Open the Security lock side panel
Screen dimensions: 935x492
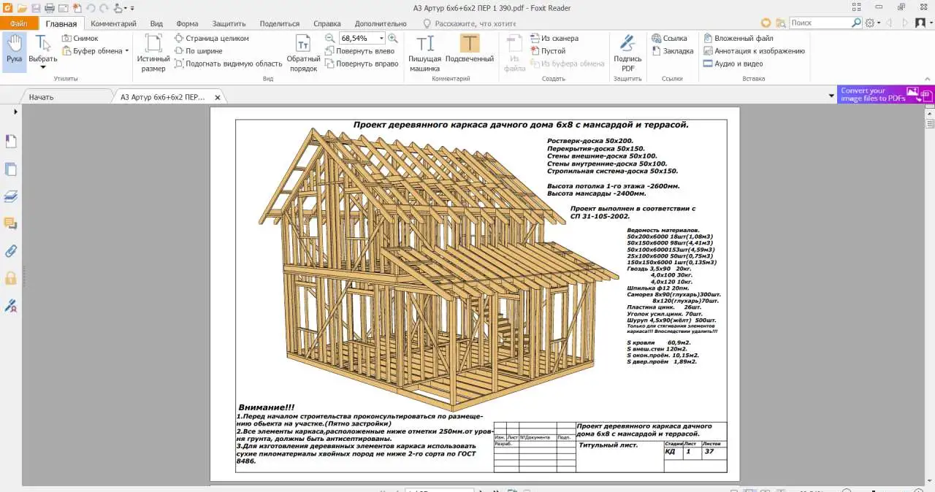point(10,278)
